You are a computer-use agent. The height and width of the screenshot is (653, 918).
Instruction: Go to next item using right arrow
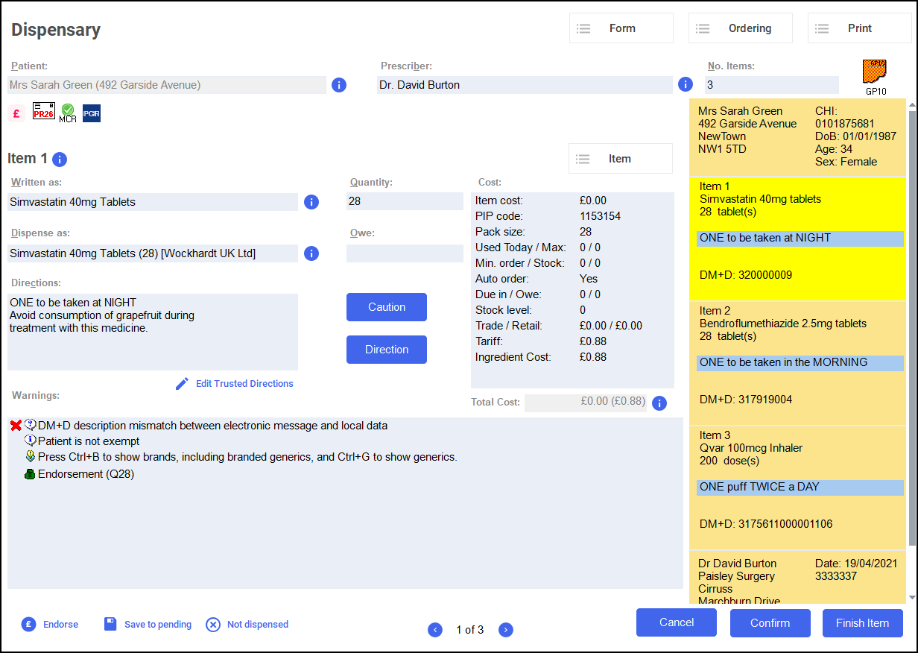point(505,630)
